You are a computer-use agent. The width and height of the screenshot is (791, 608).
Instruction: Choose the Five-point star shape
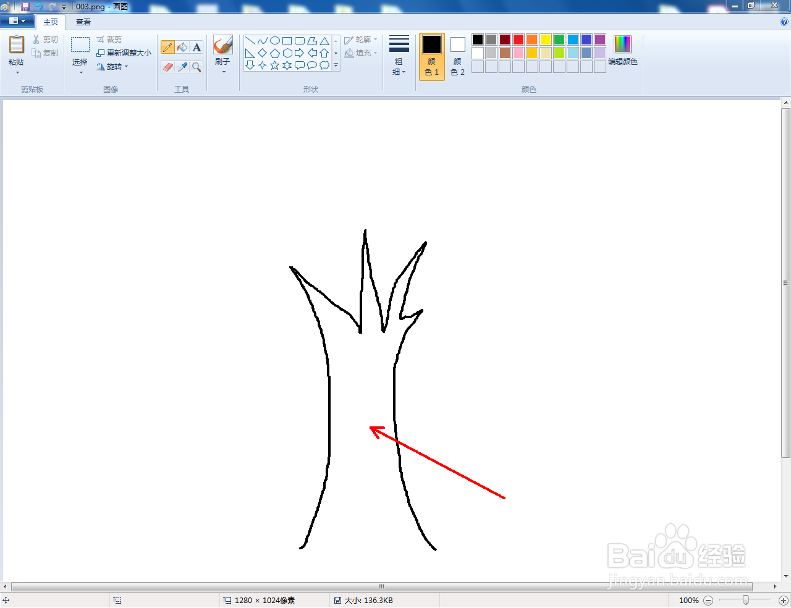[275, 65]
